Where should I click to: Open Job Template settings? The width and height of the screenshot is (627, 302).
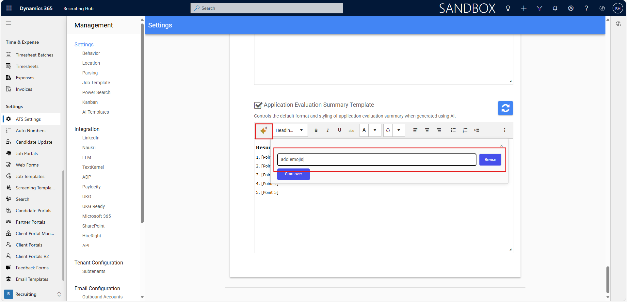(x=96, y=83)
